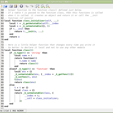The image size is (113, 113).
Task: Click the exception.lua - KWrite title bar
Action: tap(60, 2)
